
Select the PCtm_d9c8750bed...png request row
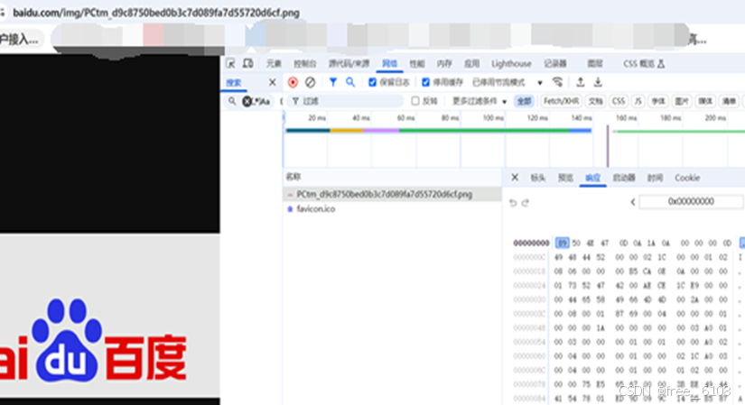click(x=393, y=194)
